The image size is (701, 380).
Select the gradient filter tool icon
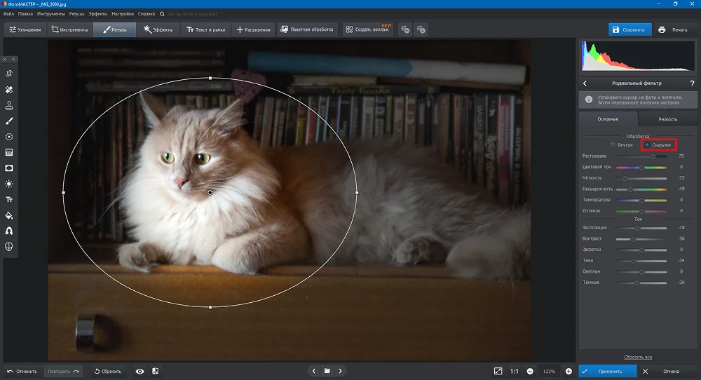tap(9, 152)
